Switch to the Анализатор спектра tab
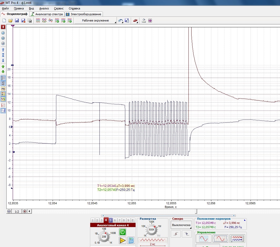Image resolution: width=280 pixels, height=247 pixels. tap(47, 14)
